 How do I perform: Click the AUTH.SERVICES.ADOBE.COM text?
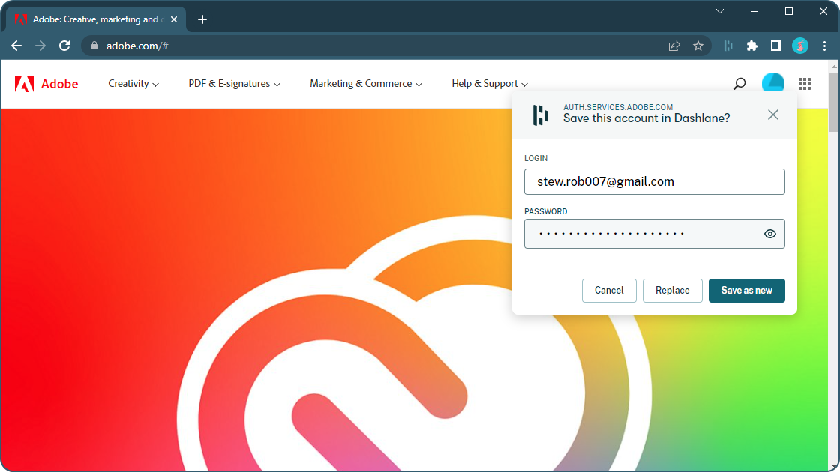(x=618, y=107)
